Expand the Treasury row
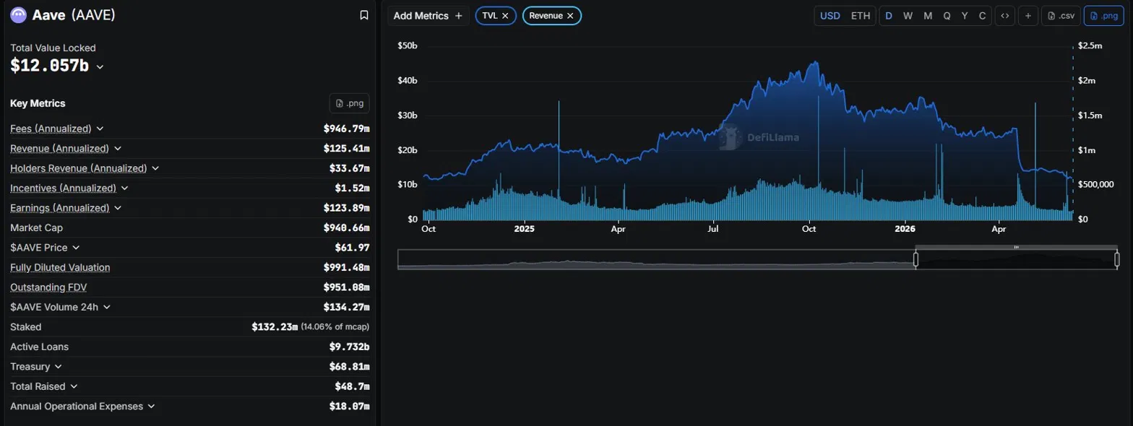This screenshot has height=426, width=1133. (x=58, y=367)
